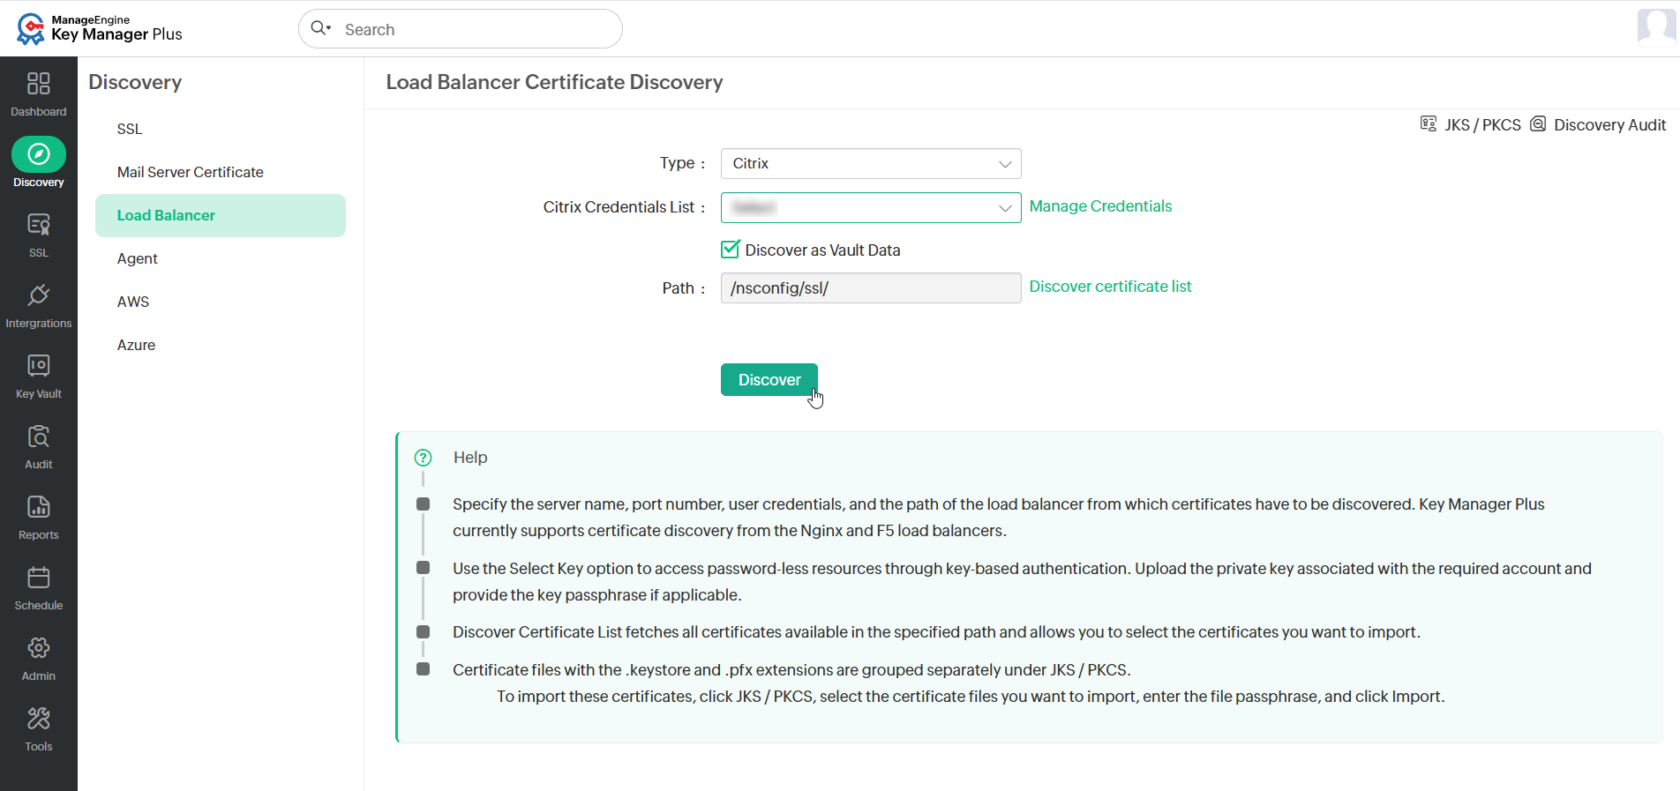
Task: Open the Manage Credentials link
Action: tap(1100, 206)
